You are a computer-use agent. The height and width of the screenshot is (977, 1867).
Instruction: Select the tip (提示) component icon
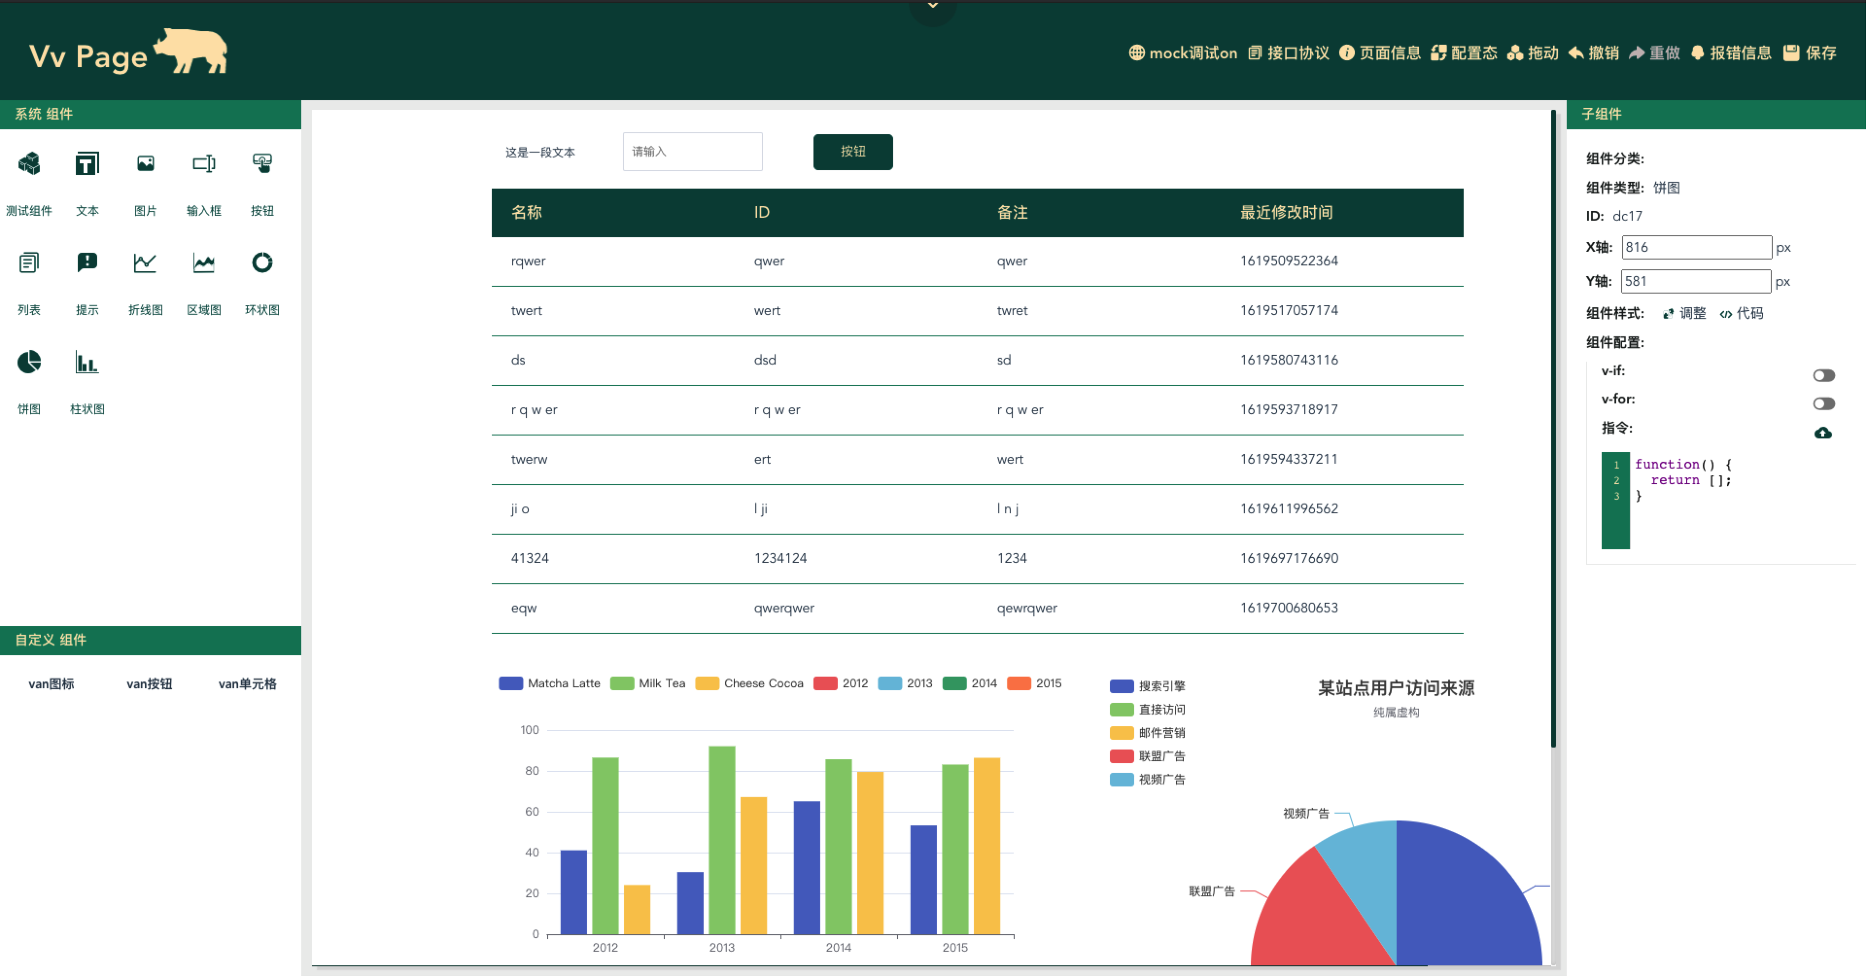click(87, 262)
